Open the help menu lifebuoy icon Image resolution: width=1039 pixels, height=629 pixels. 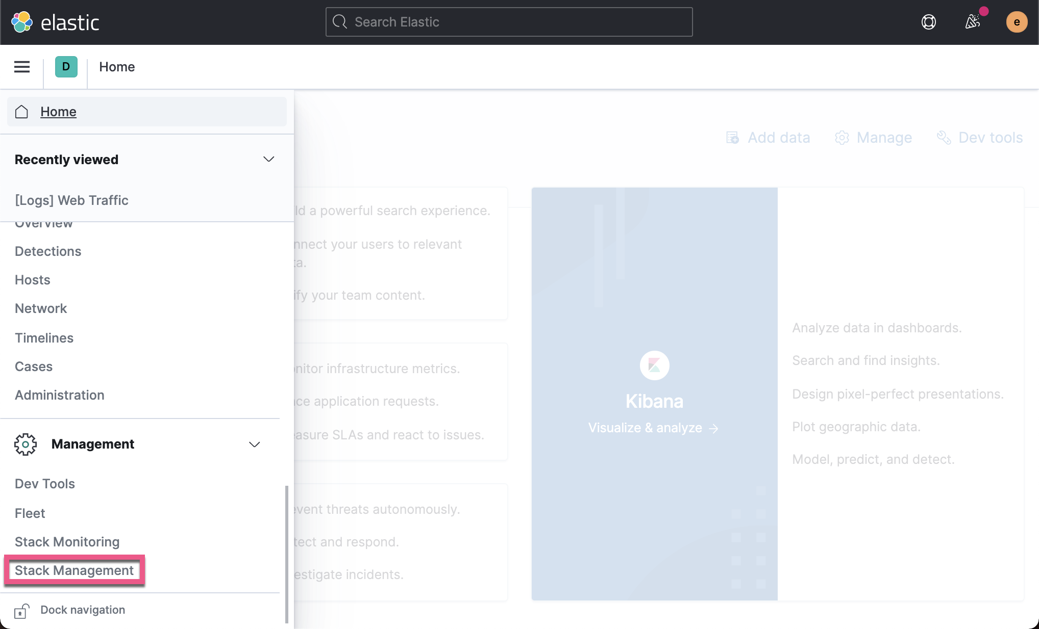click(x=928, y=22)
